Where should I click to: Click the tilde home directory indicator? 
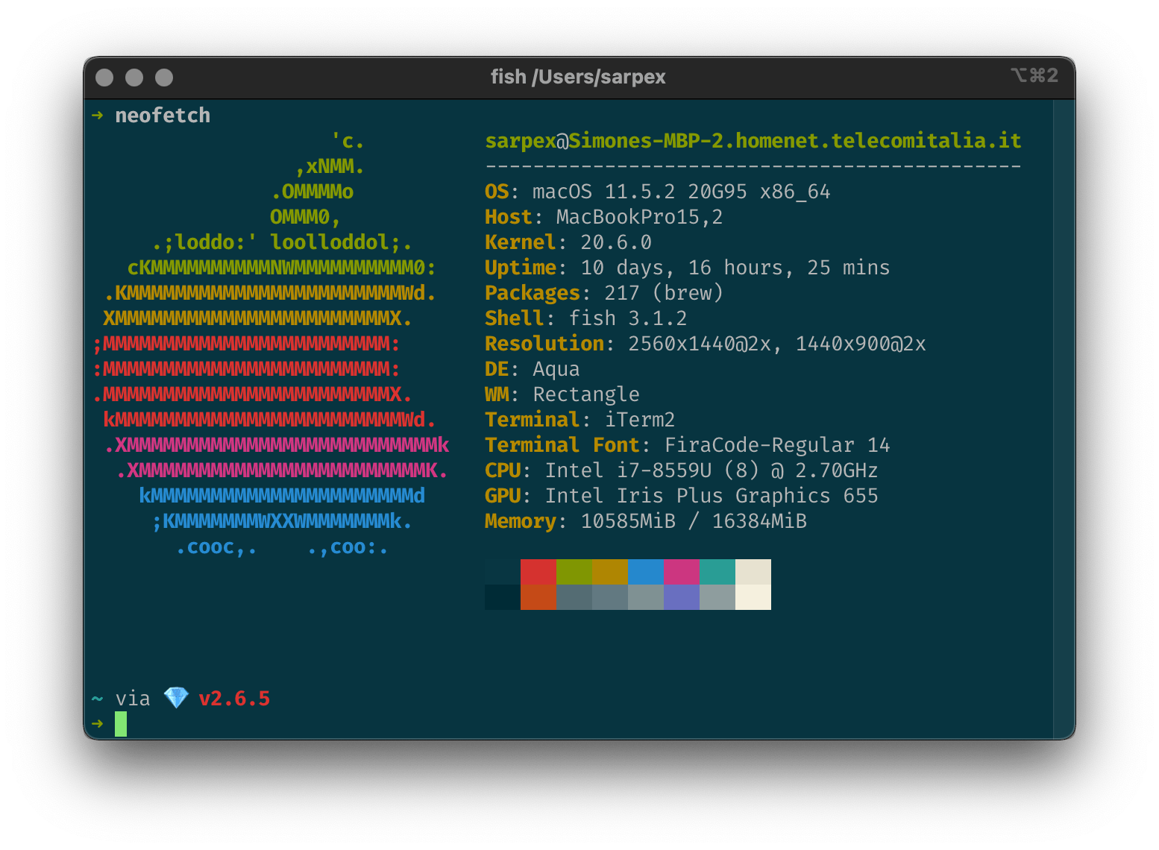click(x=96, y=698)
